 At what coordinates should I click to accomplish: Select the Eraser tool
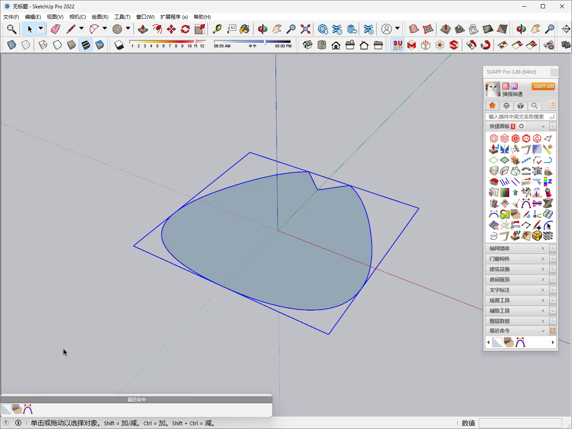coord(55,29)
